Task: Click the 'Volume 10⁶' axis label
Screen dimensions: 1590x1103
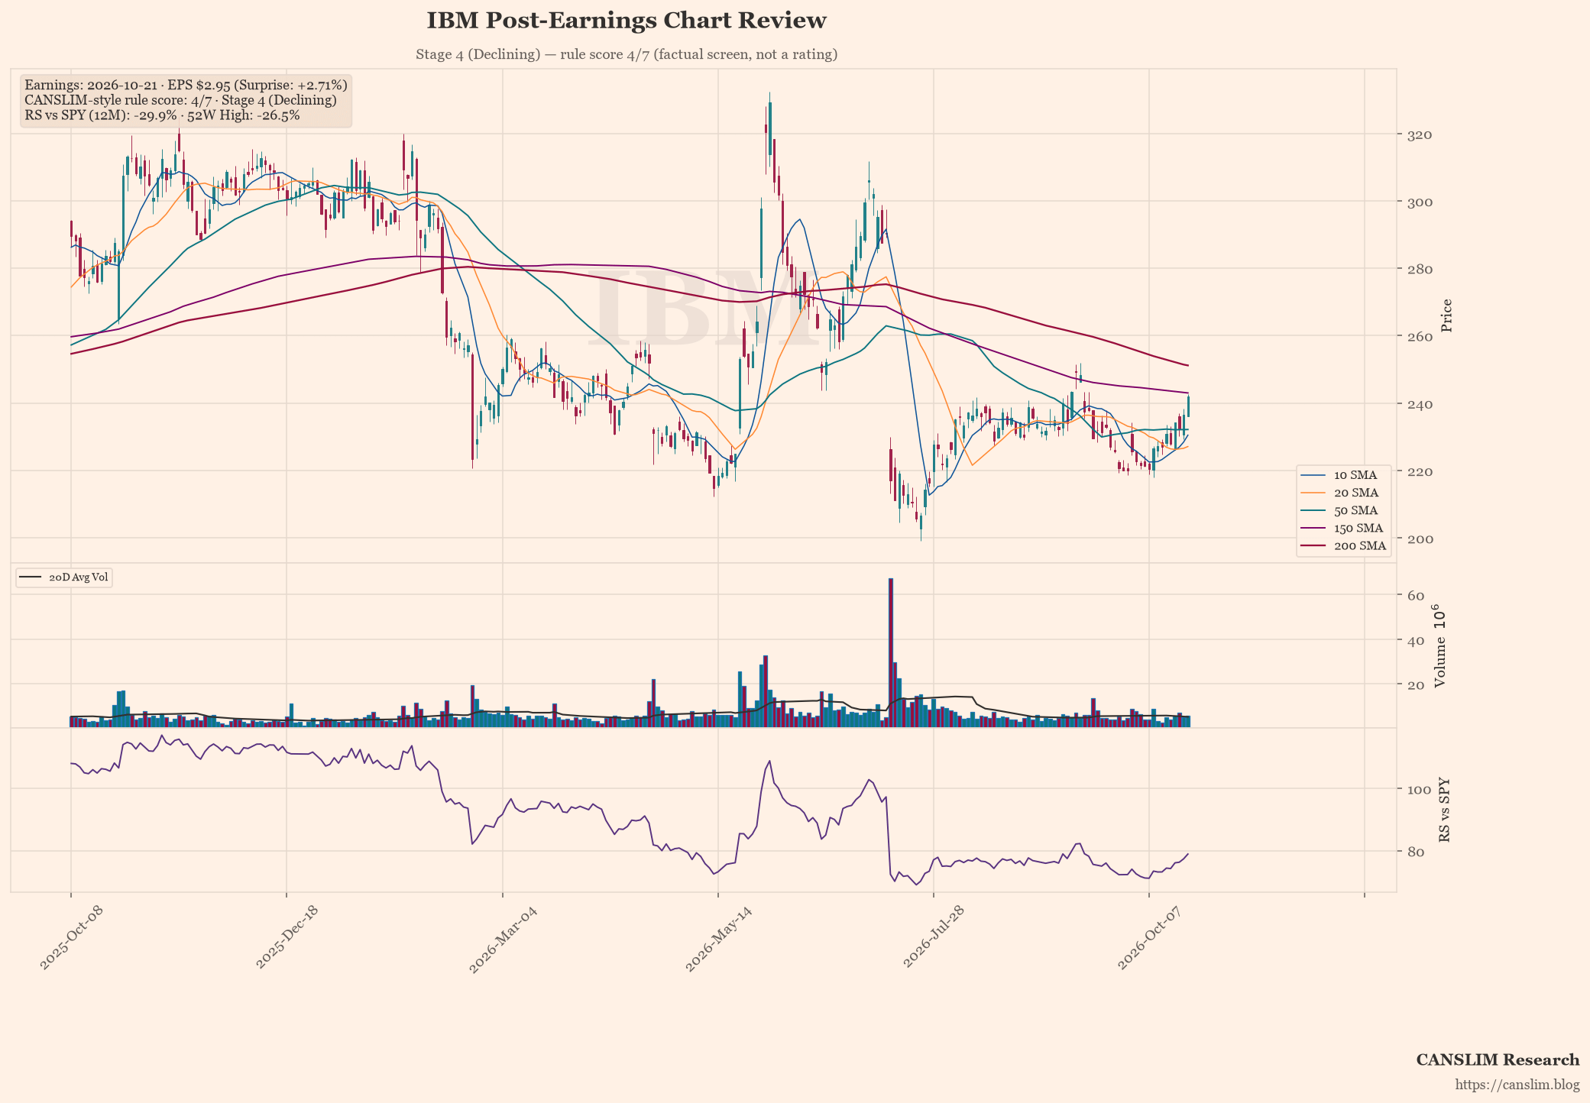Action: pyautogui.click(x=1440, y=645)
